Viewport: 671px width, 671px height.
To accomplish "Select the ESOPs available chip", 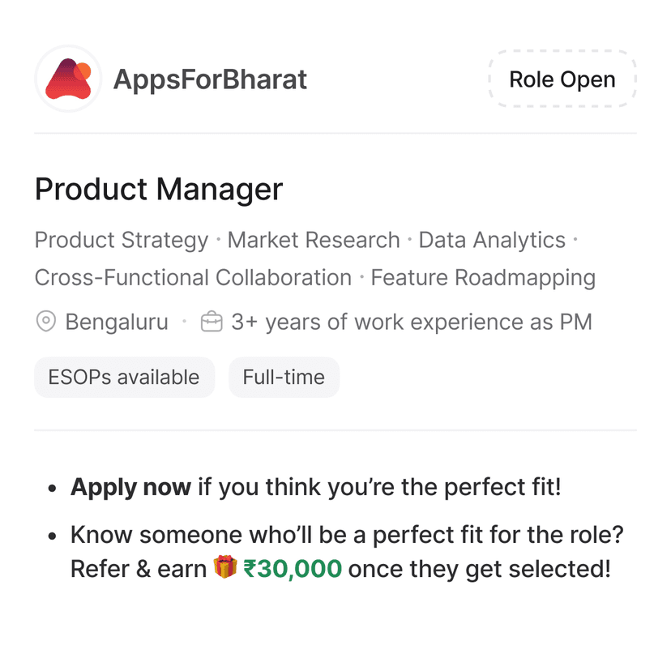I will pyautogui.click(x=124, y=377).
